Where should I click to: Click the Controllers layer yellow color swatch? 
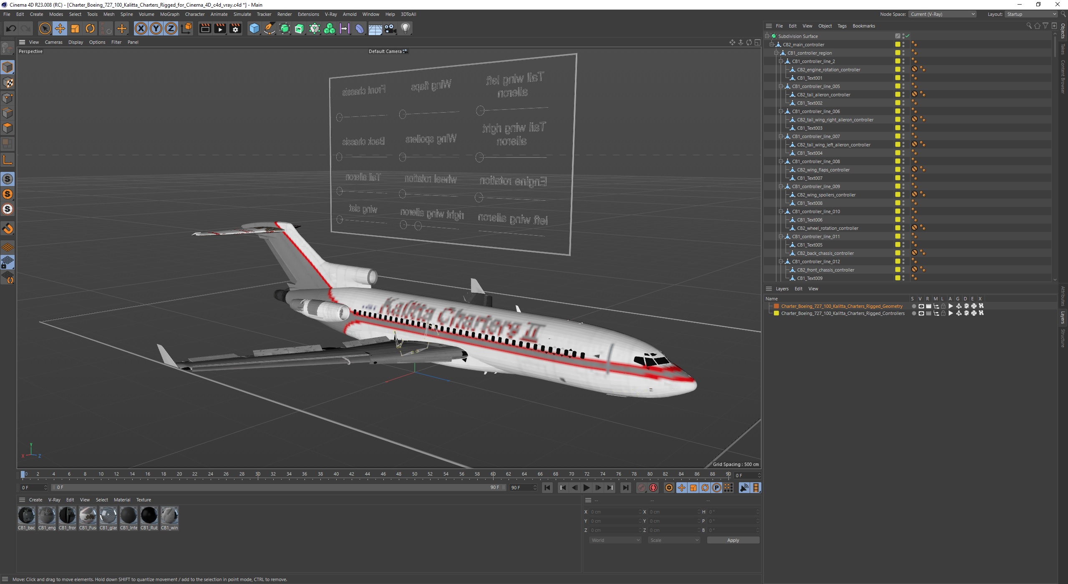[x=776, y=313]
